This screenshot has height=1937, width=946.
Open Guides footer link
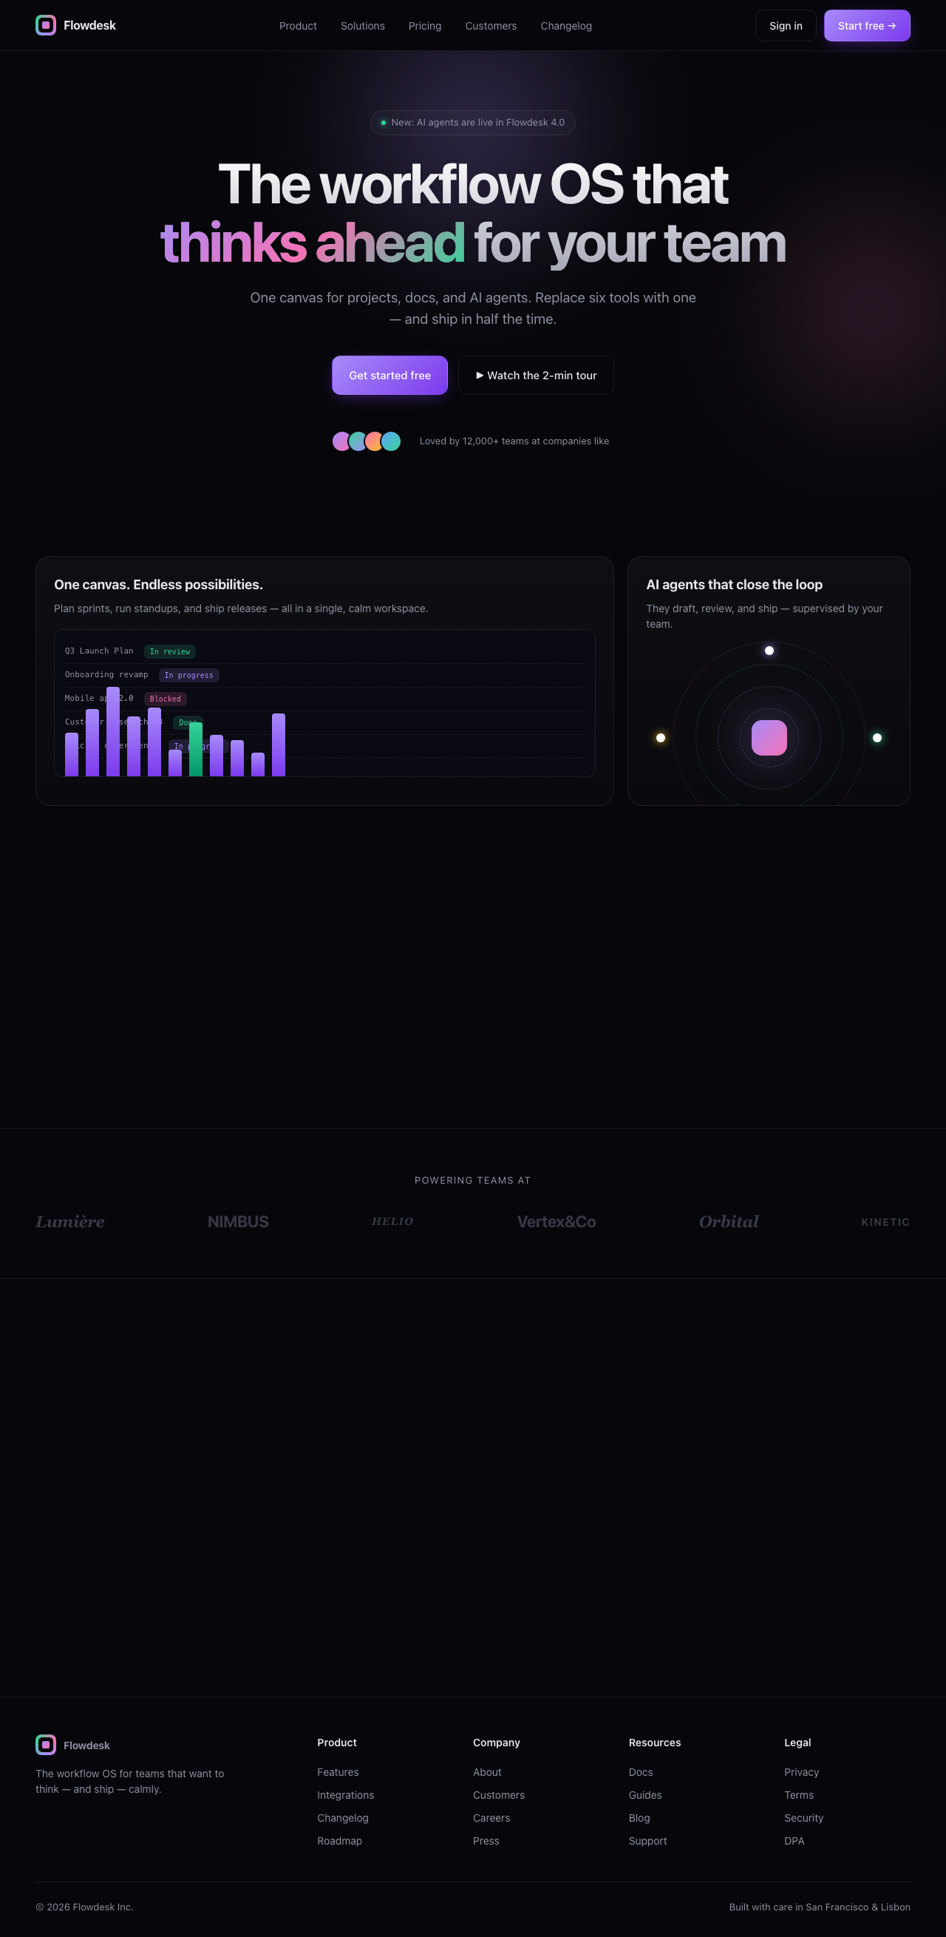coord(645,1796)
